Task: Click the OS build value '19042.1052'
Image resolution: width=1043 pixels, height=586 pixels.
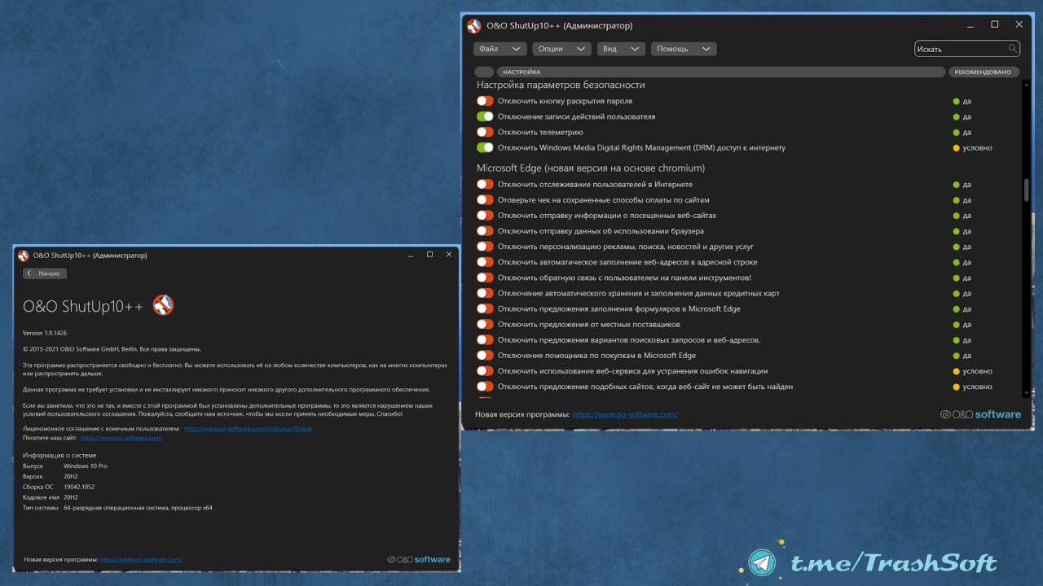Action: click(79, 487)
